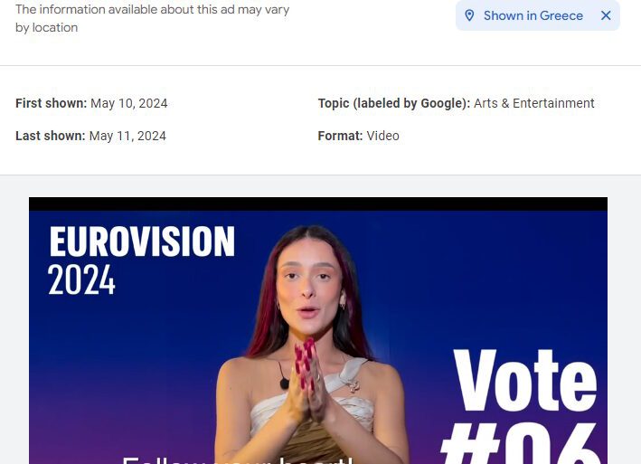Click the location pin icon in the chip
Image resolution: width=641 pixels, height=464 pixels.
click(x=469, y=15)
